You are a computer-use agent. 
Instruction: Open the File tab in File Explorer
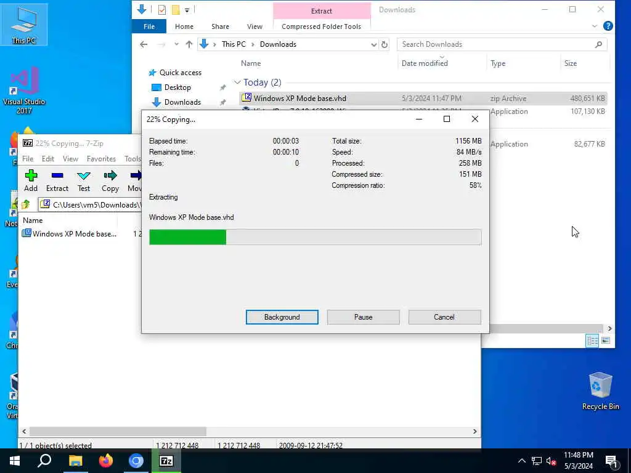point(149,26)
